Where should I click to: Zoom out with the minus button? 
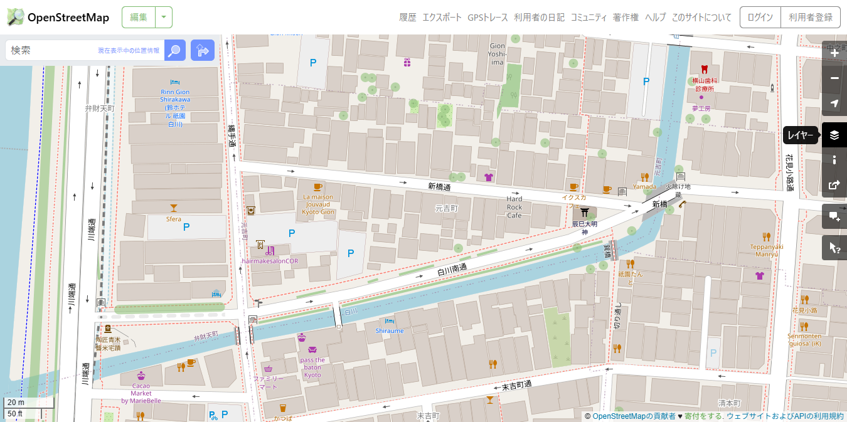coord(834,78)
